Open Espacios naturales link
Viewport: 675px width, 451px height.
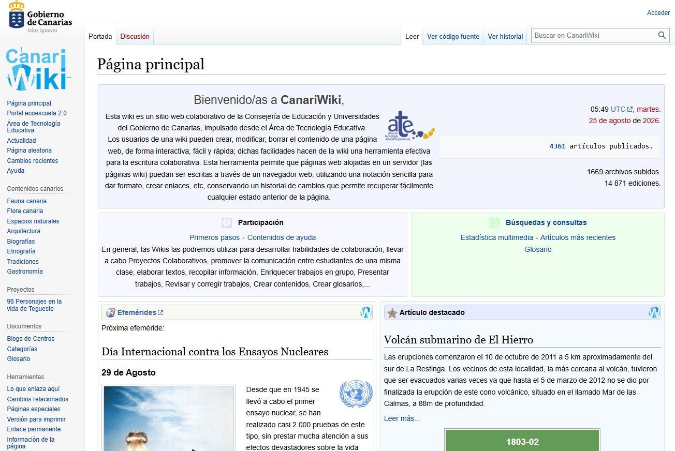click(x=33, y=221)
